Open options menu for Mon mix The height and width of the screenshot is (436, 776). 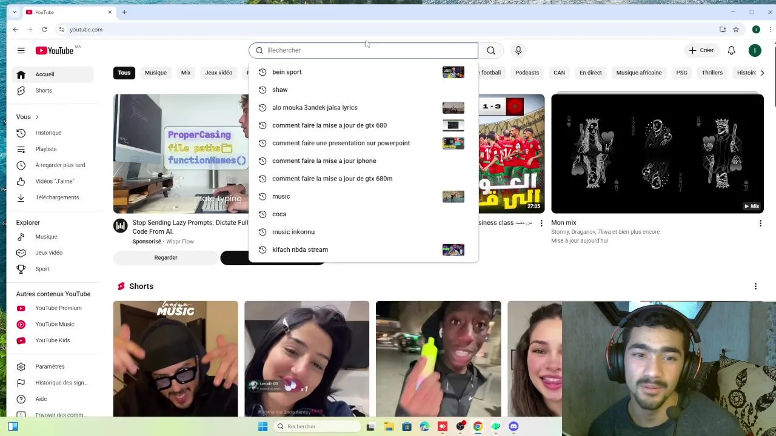point(760,223)
